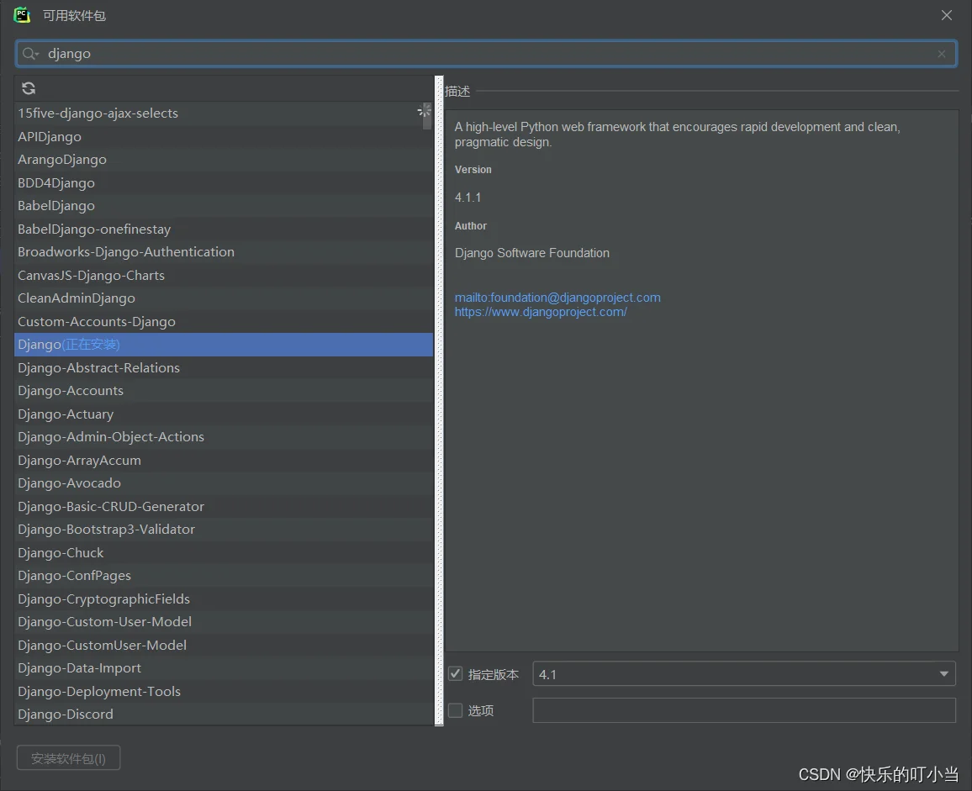Image resolution: width=972 pixels, height=791 pixels.
Task: Select the Django-ConfPages package
Action: [223, 576]
